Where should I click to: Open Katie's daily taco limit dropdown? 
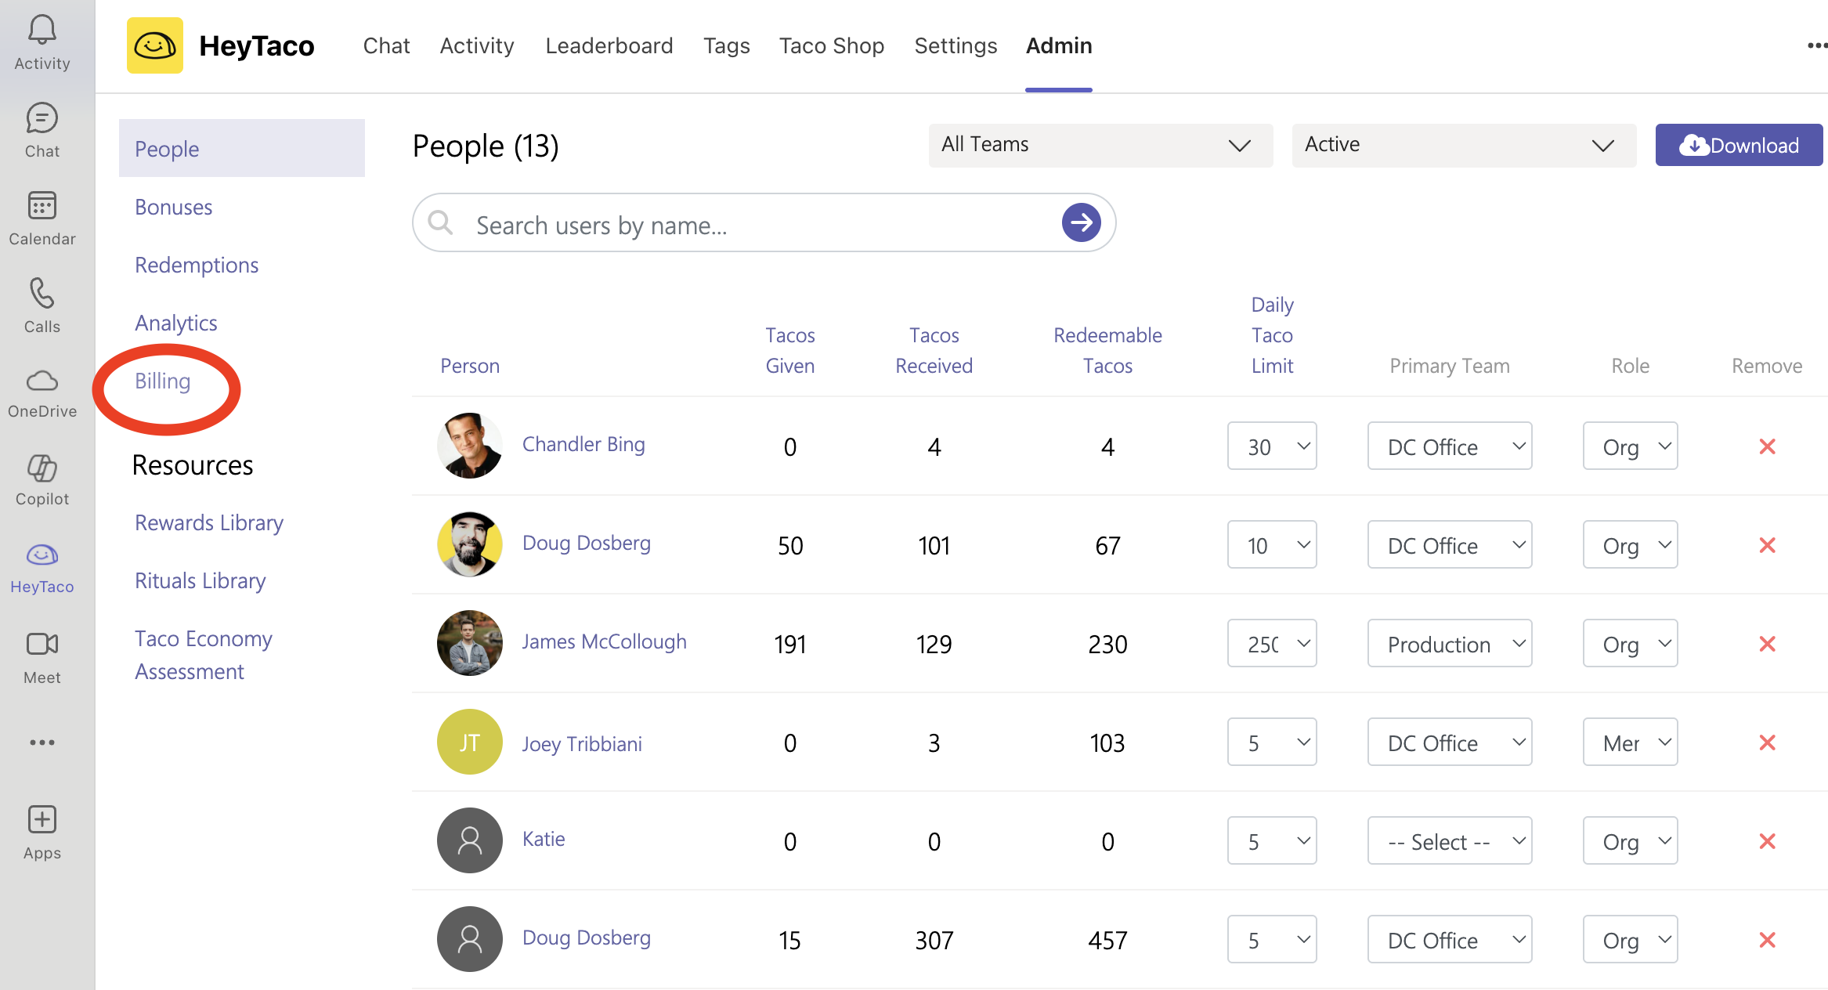(1272, 841)
